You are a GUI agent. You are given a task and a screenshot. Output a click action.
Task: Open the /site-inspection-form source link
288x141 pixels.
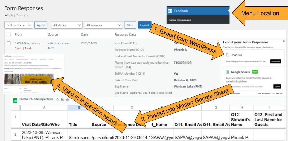coord(59,46)
